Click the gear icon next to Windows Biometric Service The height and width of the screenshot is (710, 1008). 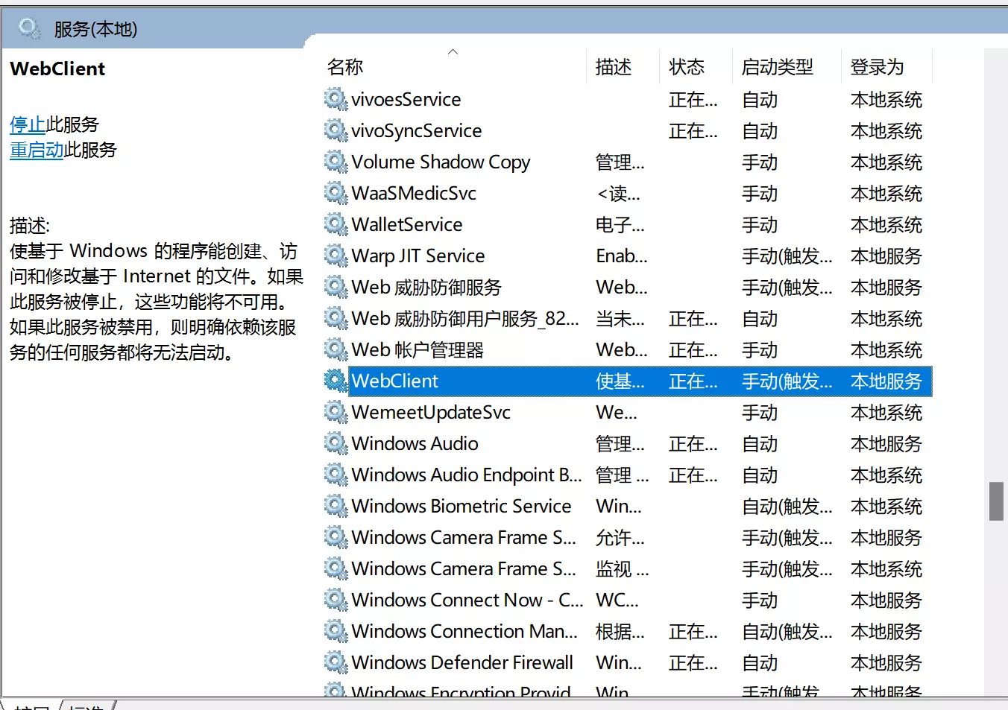[x=336, y=506]
